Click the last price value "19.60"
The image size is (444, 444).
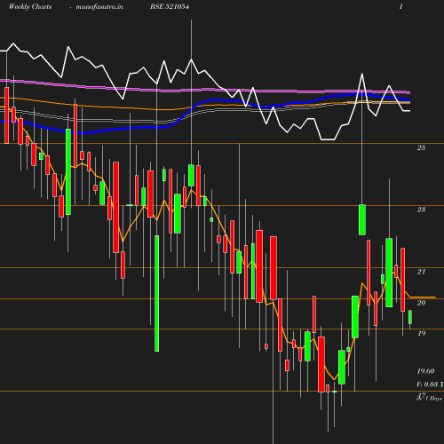[425, 371]
